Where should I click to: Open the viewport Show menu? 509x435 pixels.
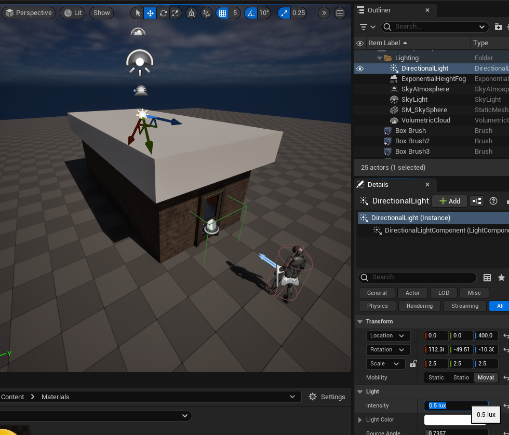102,13
